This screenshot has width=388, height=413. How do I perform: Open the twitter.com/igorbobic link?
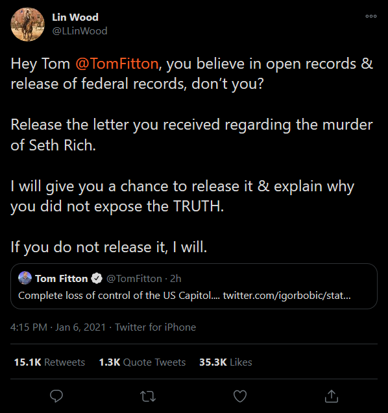coord(287,296)
